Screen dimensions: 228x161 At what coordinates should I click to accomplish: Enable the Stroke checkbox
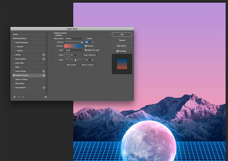pyautogui.click(x=14, y=55)
